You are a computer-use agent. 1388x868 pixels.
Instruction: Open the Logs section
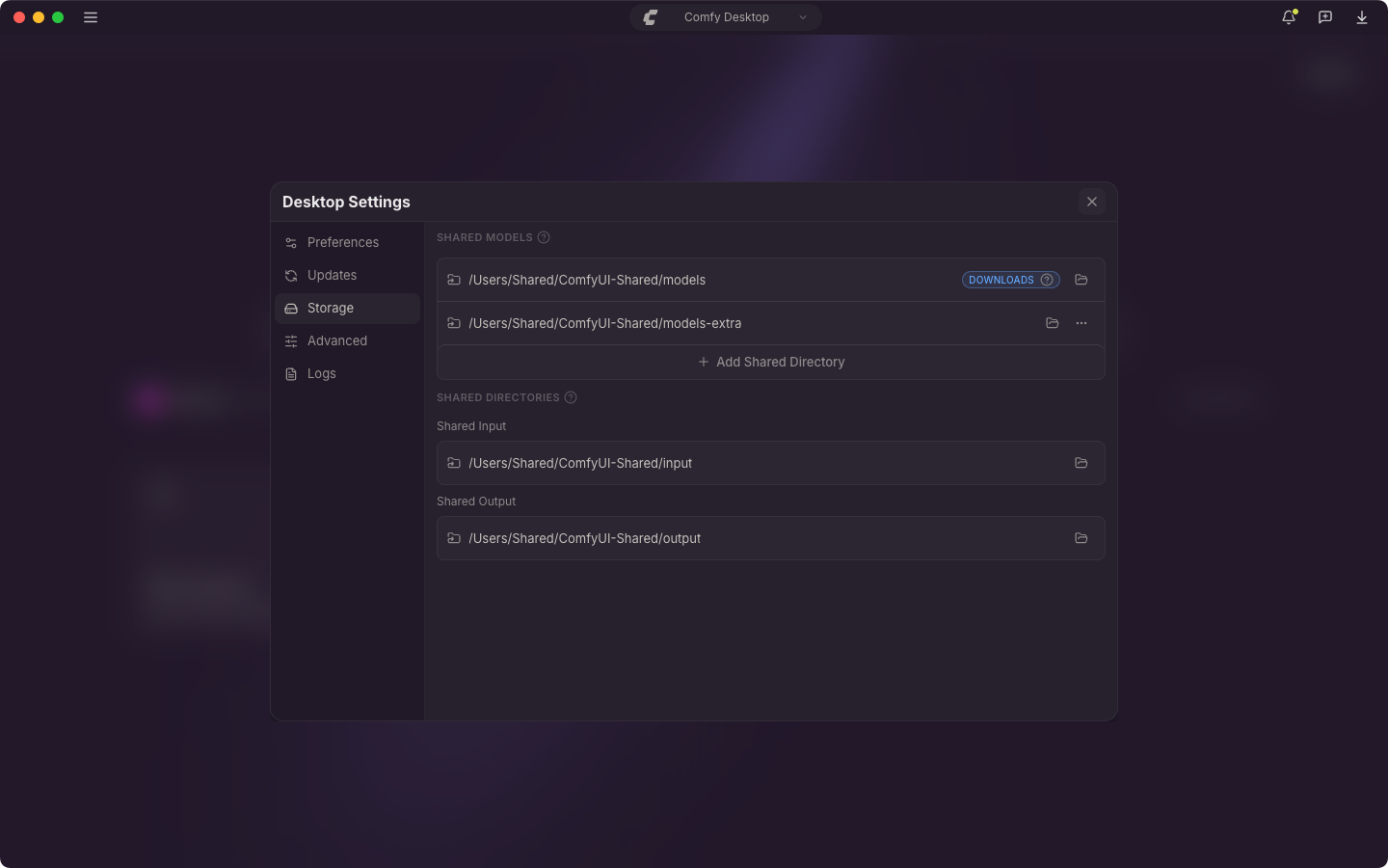coord(348,373)
